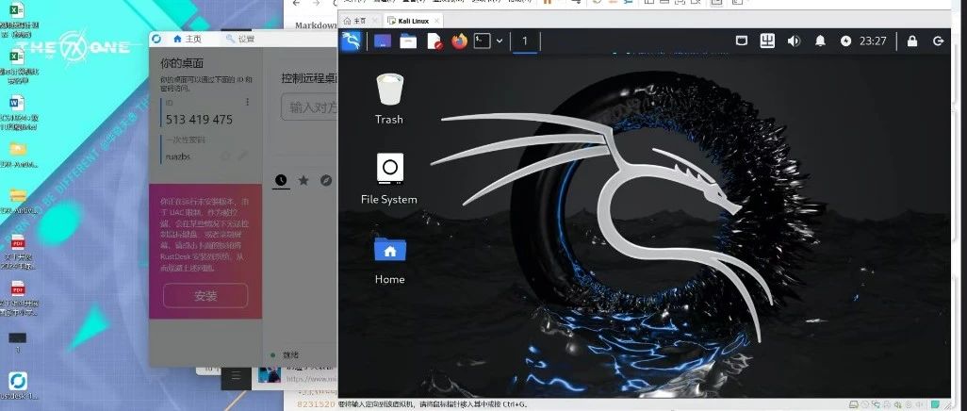The height and width of the screenshot is (411, 967).
Task: Select the Word document on Windows desktop
Action: [17, 111]
